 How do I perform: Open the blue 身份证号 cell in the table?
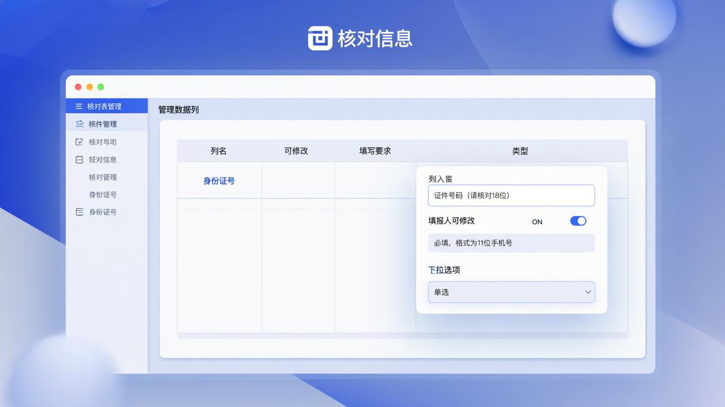point(219,181)
